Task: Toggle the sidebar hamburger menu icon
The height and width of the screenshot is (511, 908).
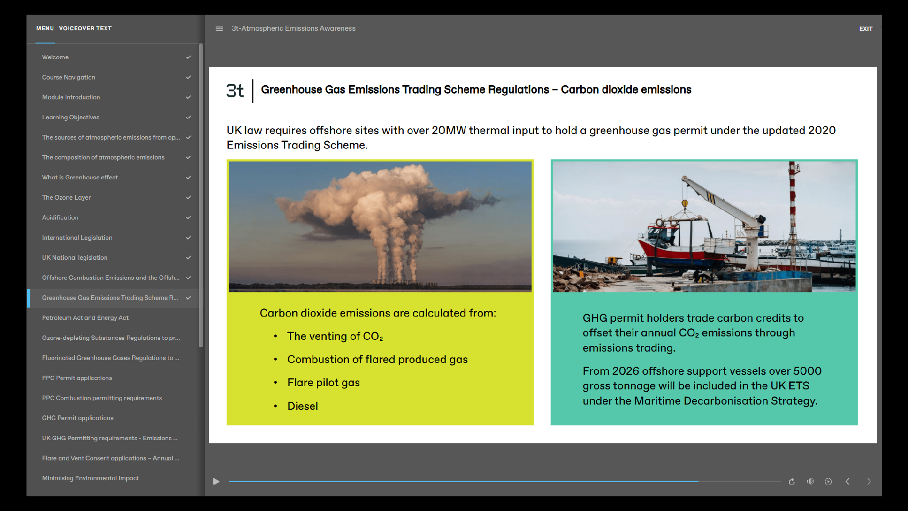Action: [219, 29]
